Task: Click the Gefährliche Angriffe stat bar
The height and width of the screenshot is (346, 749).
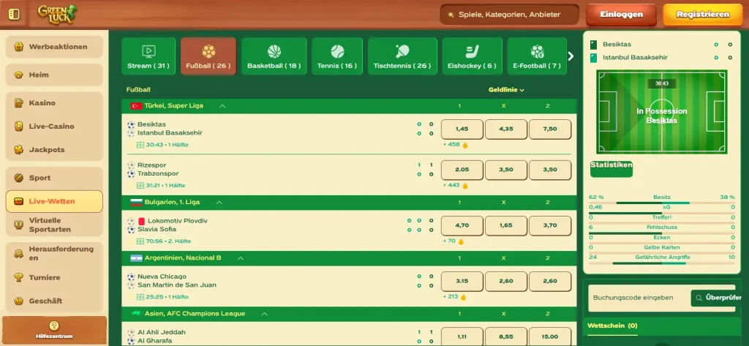Action: tap(661, 263)
